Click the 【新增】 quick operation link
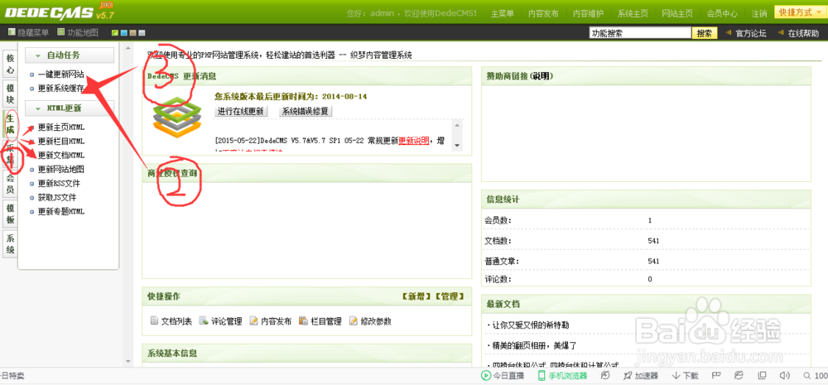This screenshot has height=385, width=828. (x=416, y=296)
